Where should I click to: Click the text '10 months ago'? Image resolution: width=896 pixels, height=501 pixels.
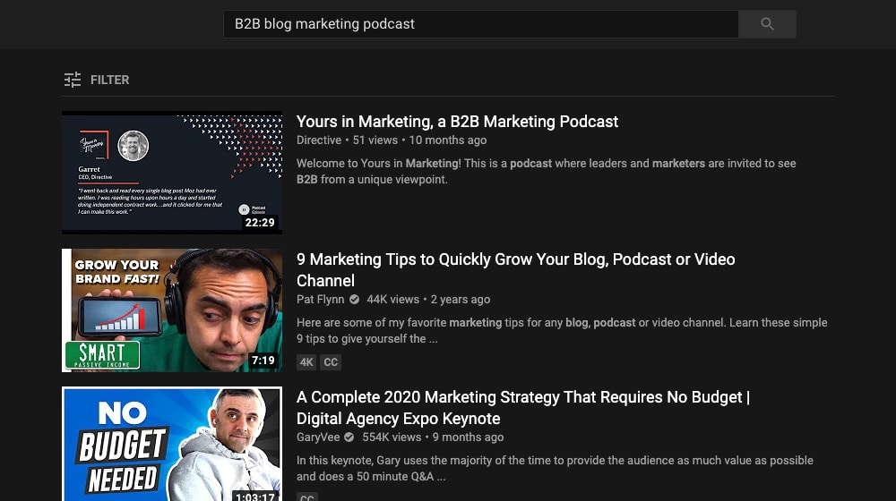coord(448,140)
